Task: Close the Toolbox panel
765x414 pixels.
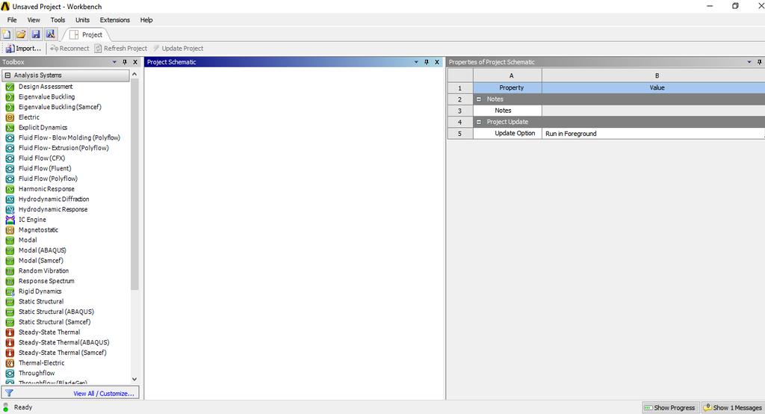Action: point(135,62)
